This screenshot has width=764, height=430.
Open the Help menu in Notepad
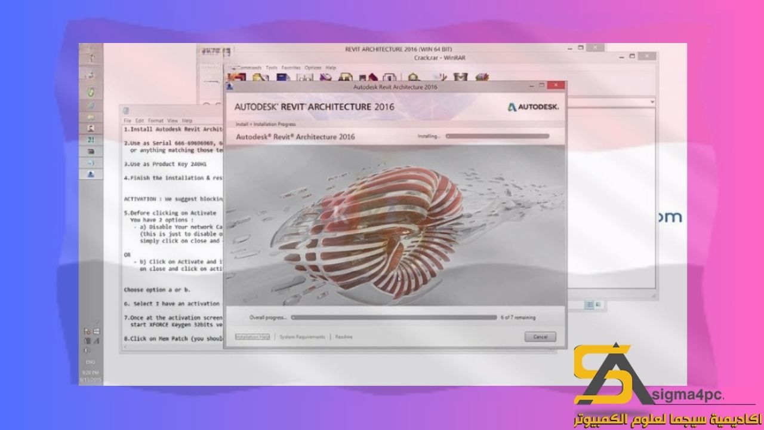(187, 121)
